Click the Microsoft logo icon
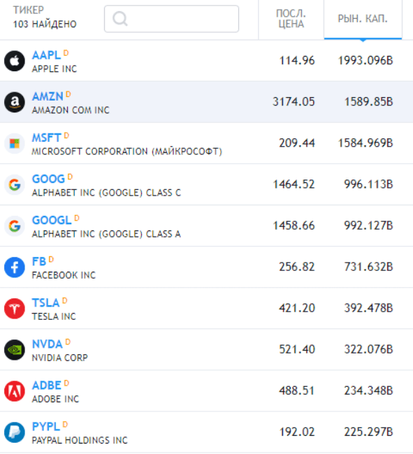 point(15,144)
